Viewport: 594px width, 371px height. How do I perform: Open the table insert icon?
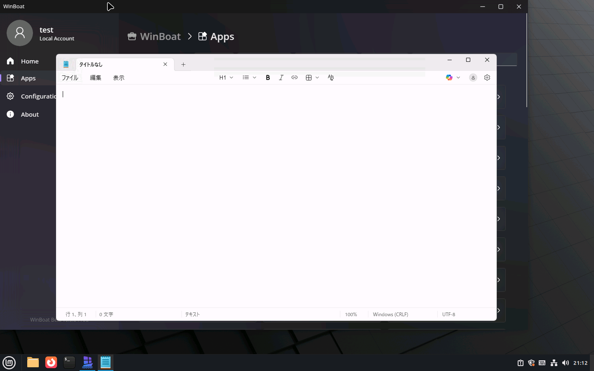point(309,77)
